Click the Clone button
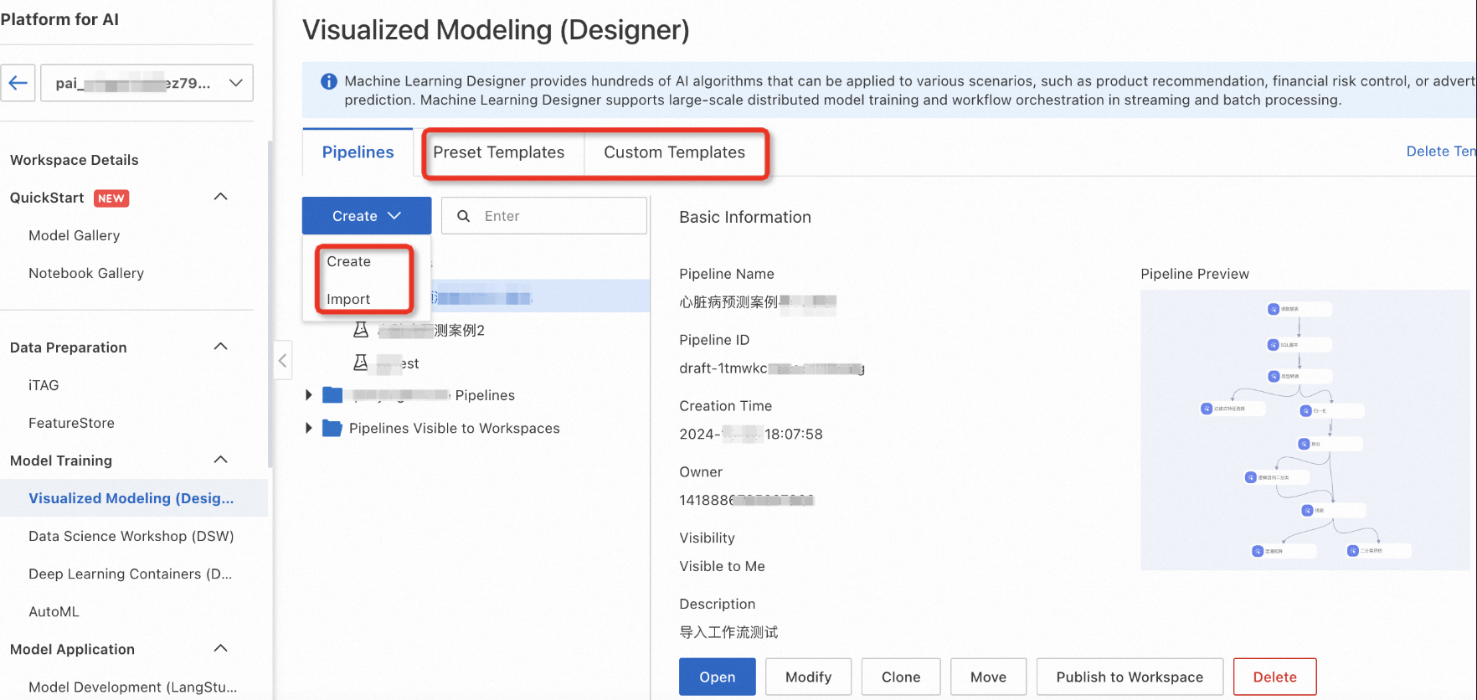Screen dimensions: 1477x700 (901, 677)
